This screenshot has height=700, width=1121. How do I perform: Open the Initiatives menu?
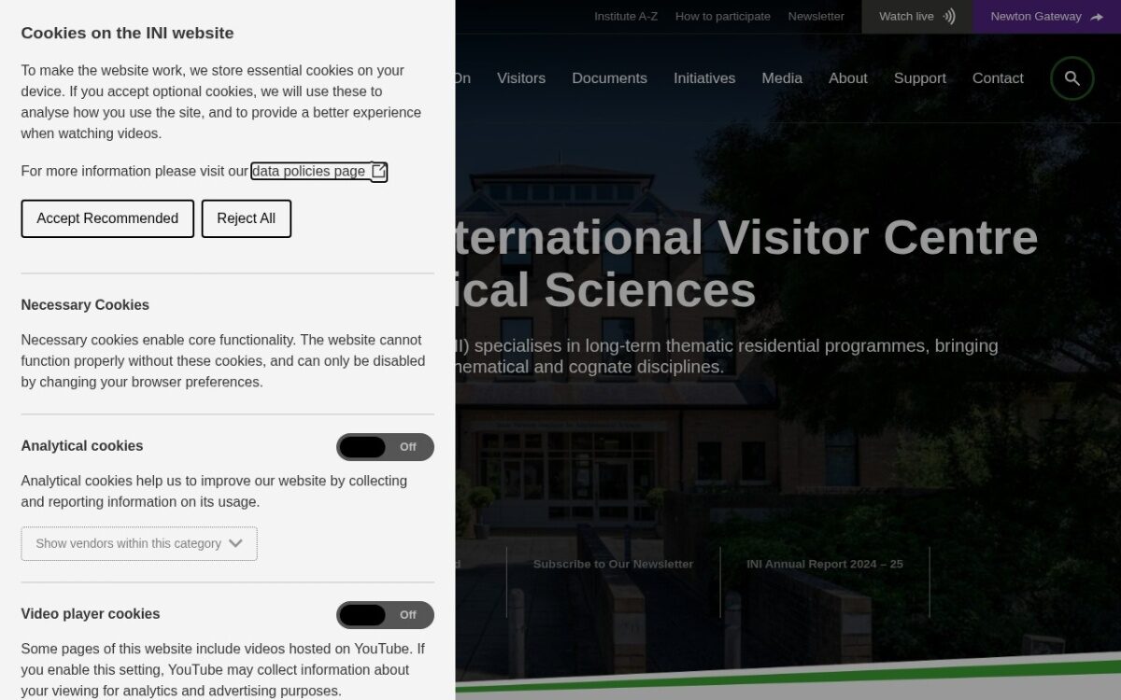pos(704,78)
